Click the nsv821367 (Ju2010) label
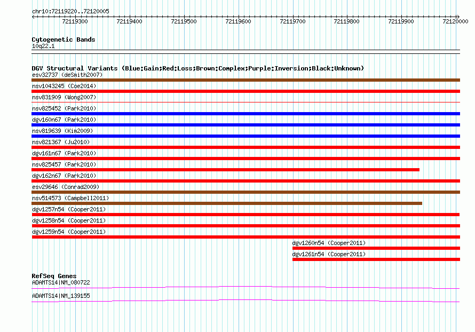The height and width of the screenshot is (332, 475). click(61, 142)
